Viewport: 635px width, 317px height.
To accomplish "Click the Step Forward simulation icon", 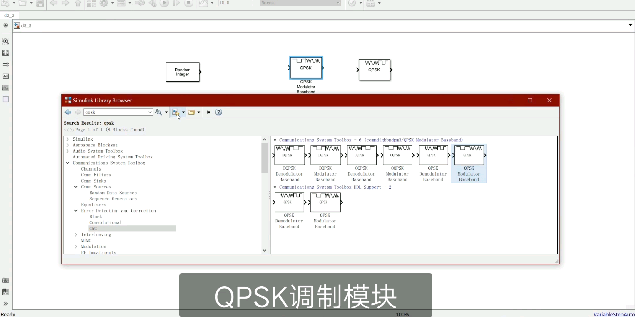I will (176, 3).
